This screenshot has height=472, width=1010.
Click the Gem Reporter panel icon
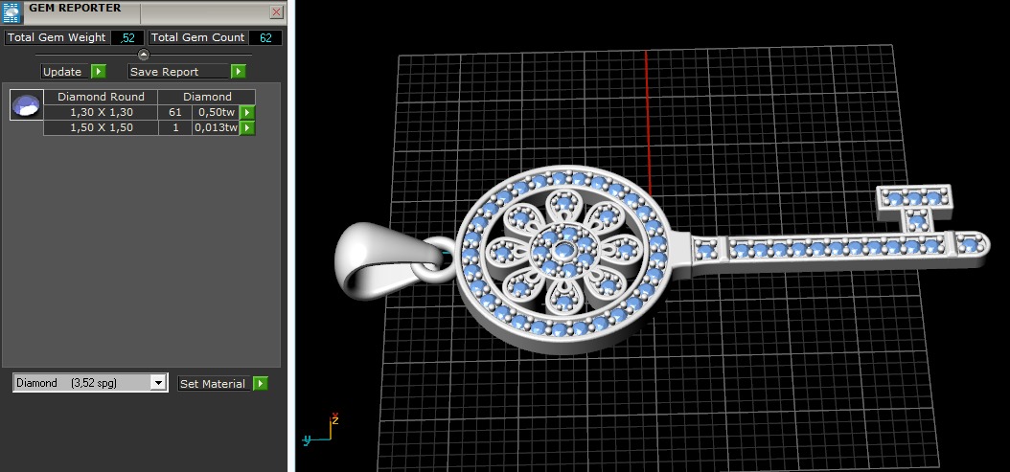11,12
